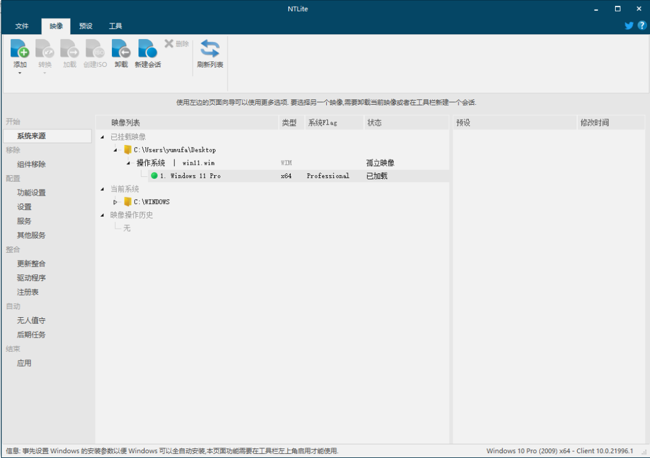Click the yellow folder icon beside C:\WINDOWS
650x458 pixels.
pyautogui.click(x=127, y=202)
